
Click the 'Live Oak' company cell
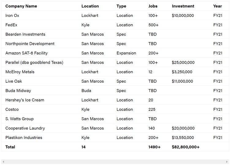coord(14,81)
